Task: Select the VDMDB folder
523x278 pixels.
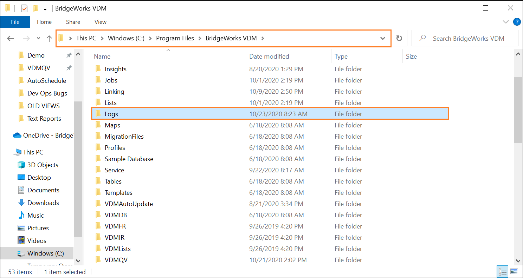Action: point(116,215)
